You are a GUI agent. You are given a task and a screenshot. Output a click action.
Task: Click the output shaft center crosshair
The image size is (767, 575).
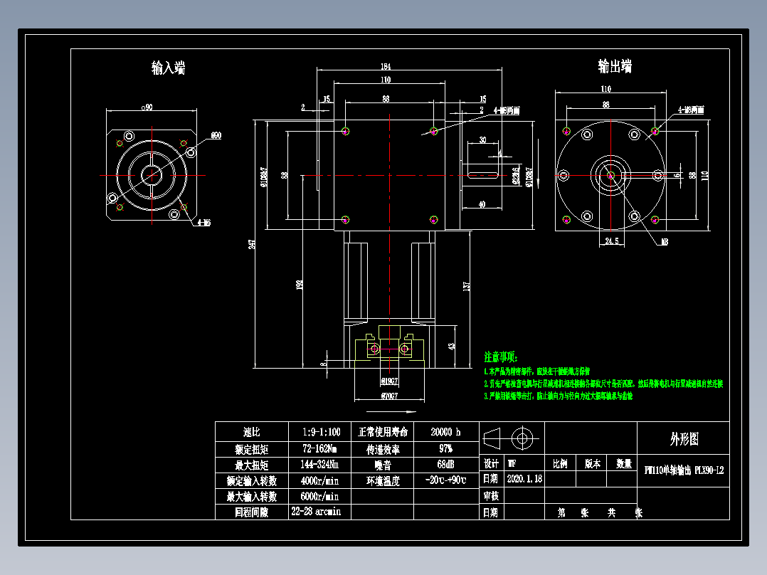click(610, 176)
